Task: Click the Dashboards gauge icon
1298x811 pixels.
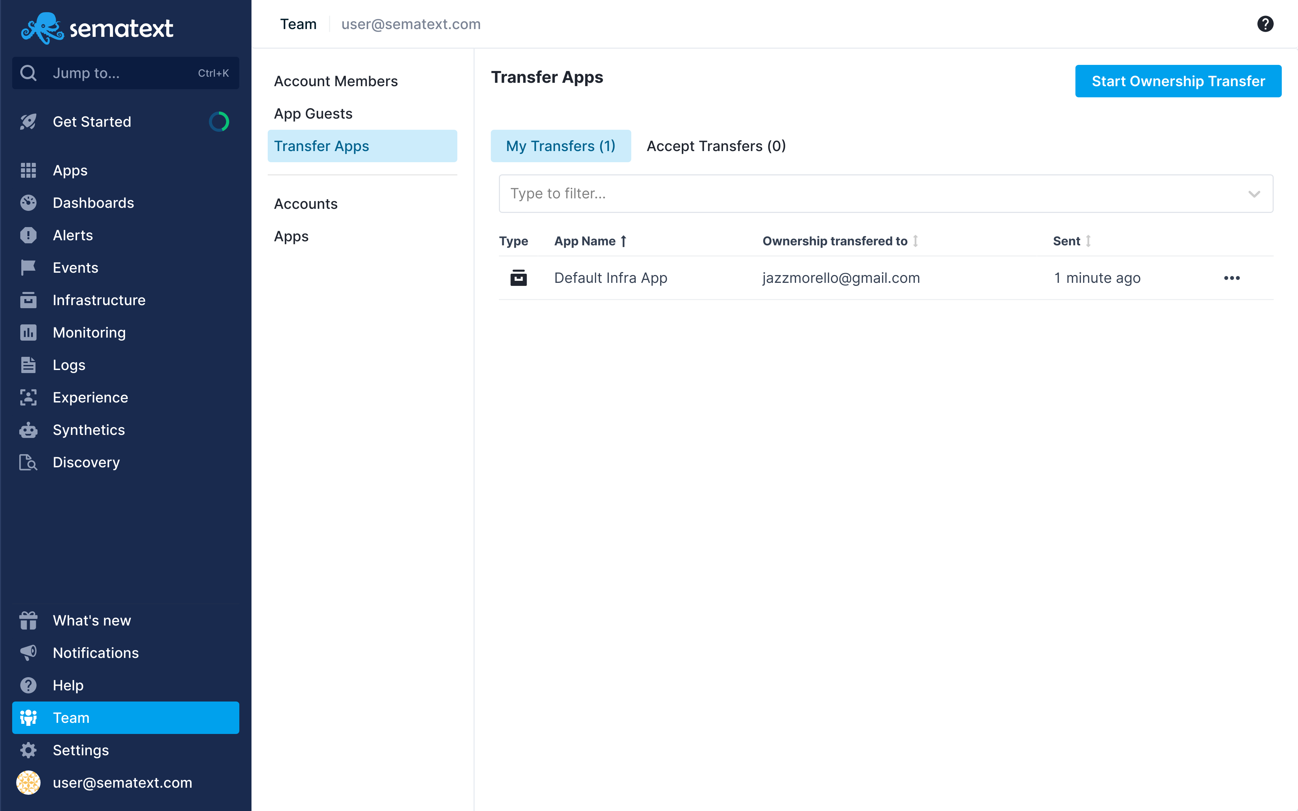Action: pos(28,203)
